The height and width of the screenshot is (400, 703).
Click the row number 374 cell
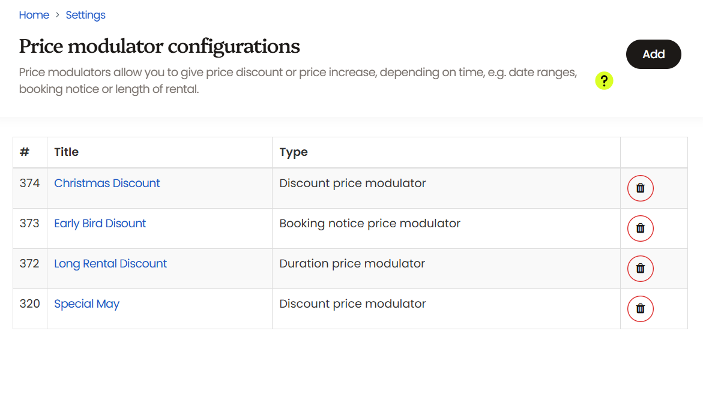tap(29, 184)
